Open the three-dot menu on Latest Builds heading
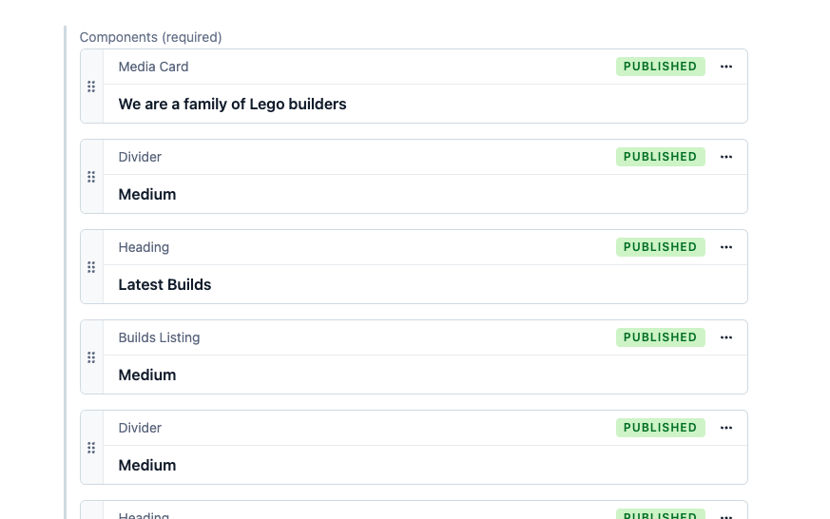The height and width of the screenshot is (519, 830). click(725, 247)
